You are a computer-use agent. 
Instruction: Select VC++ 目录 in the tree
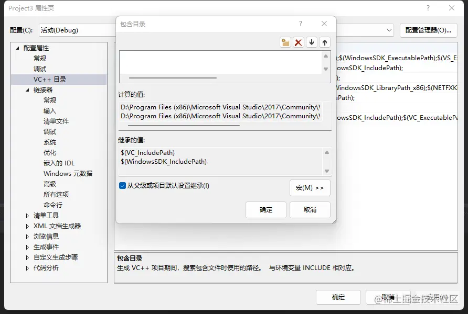[x=50, y=80]
